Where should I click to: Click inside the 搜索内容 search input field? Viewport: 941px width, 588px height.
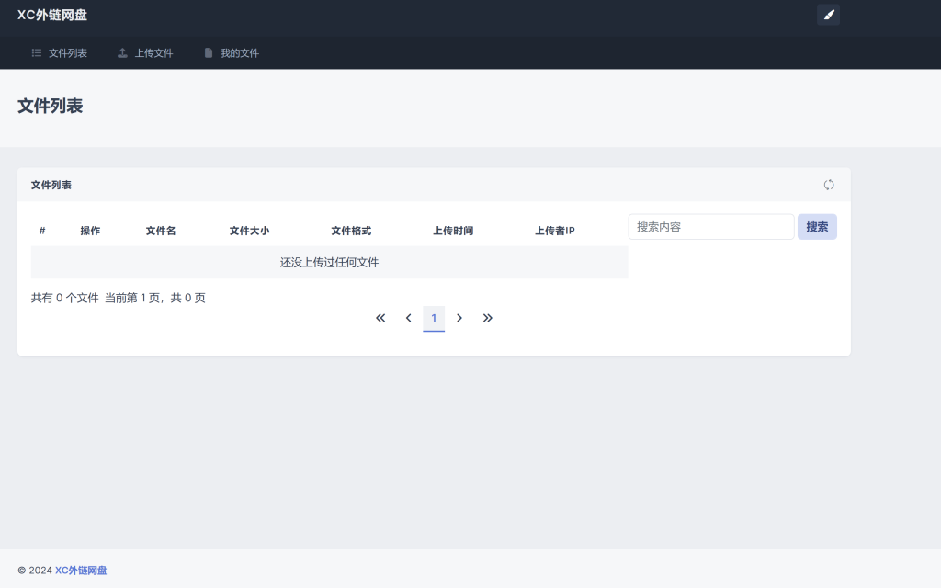coord(710,226)
